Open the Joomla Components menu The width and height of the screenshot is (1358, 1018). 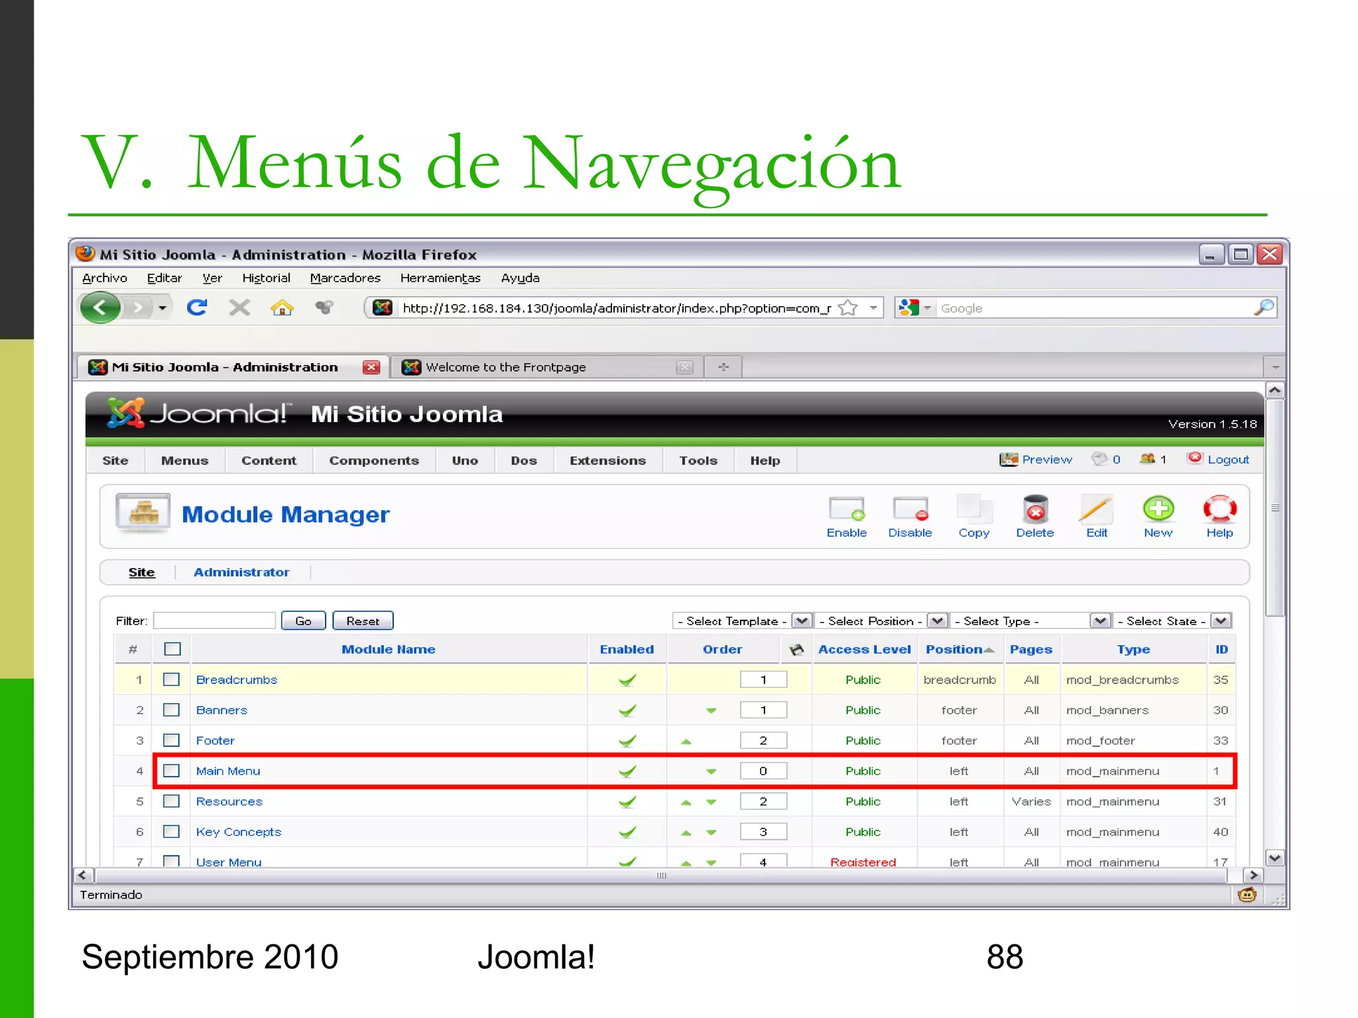pyautogui.click(x=374, y=461)
